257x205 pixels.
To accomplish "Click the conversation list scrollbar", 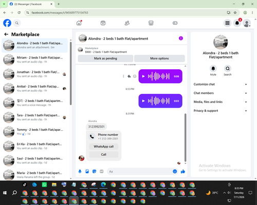I will coord(71,73).
